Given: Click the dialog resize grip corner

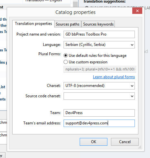Looking at the screenshot, I should click(x=140, y=147).
